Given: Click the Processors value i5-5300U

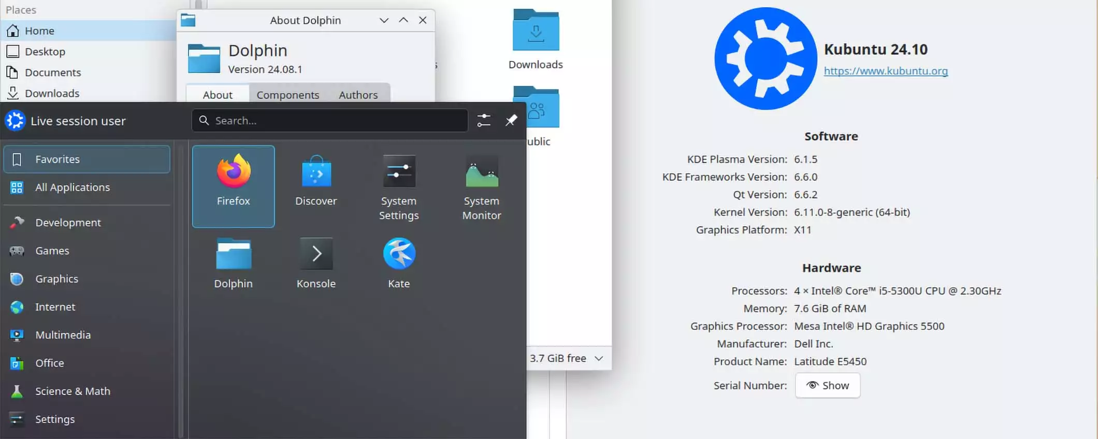Looking at the screenshot, I should [898, 291].
